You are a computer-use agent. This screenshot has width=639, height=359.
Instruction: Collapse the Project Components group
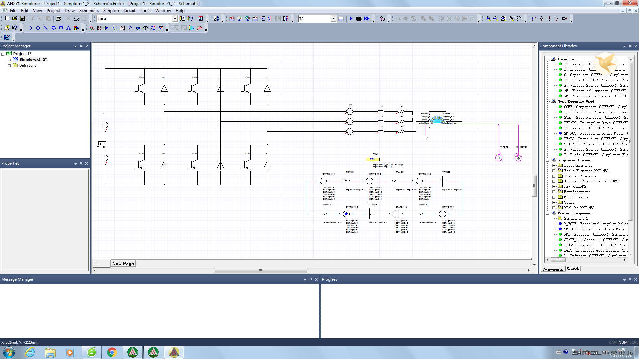pos(547,213)
